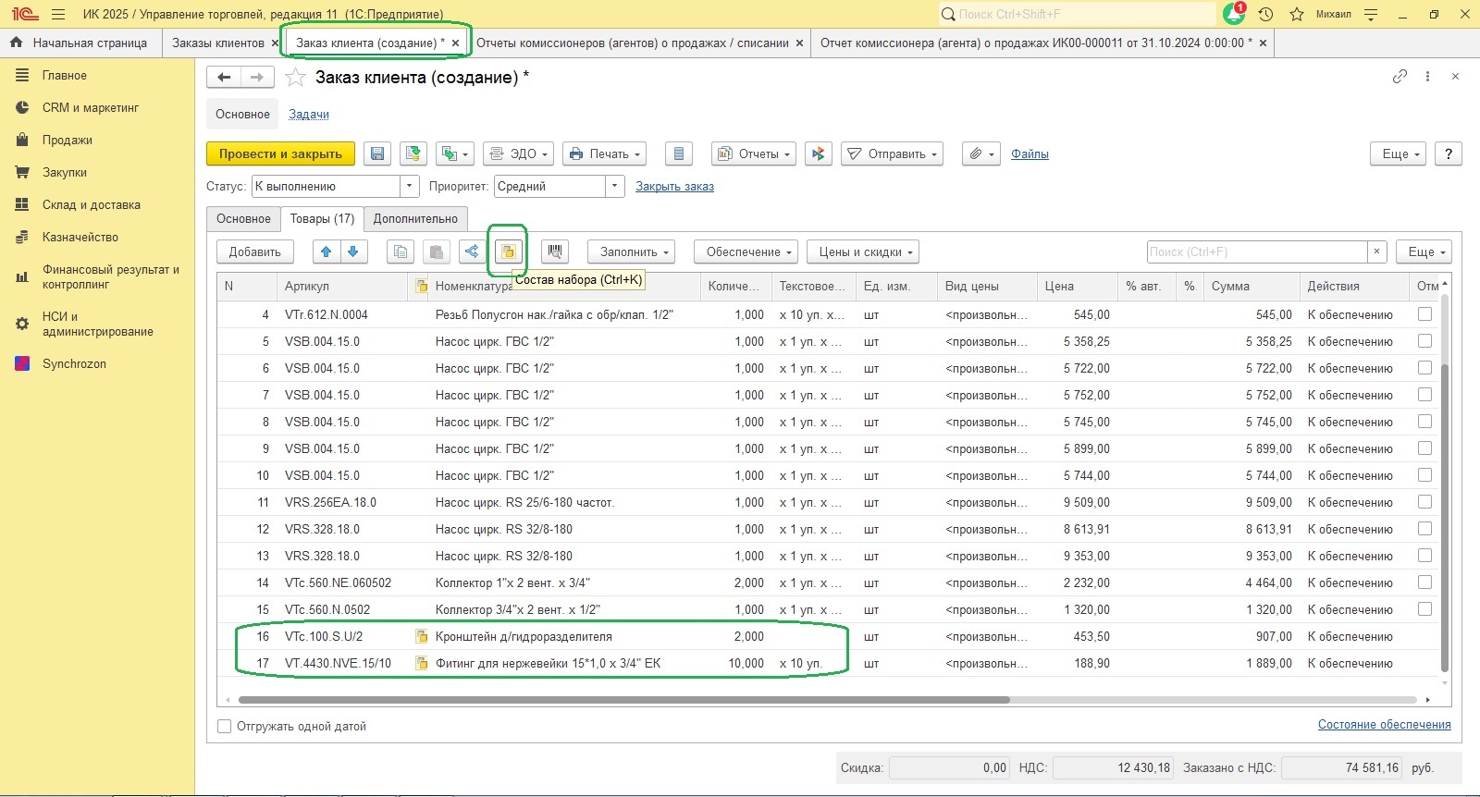
Task: Click the 'Состояние обеспечения' link
Action: coord(1384,725)
